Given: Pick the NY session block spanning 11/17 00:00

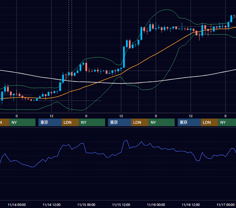Looking at the screenshot, I should 227,122.
